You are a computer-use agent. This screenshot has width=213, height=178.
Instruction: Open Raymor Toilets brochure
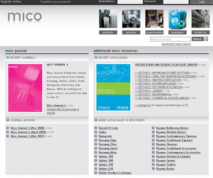point(166,165)
